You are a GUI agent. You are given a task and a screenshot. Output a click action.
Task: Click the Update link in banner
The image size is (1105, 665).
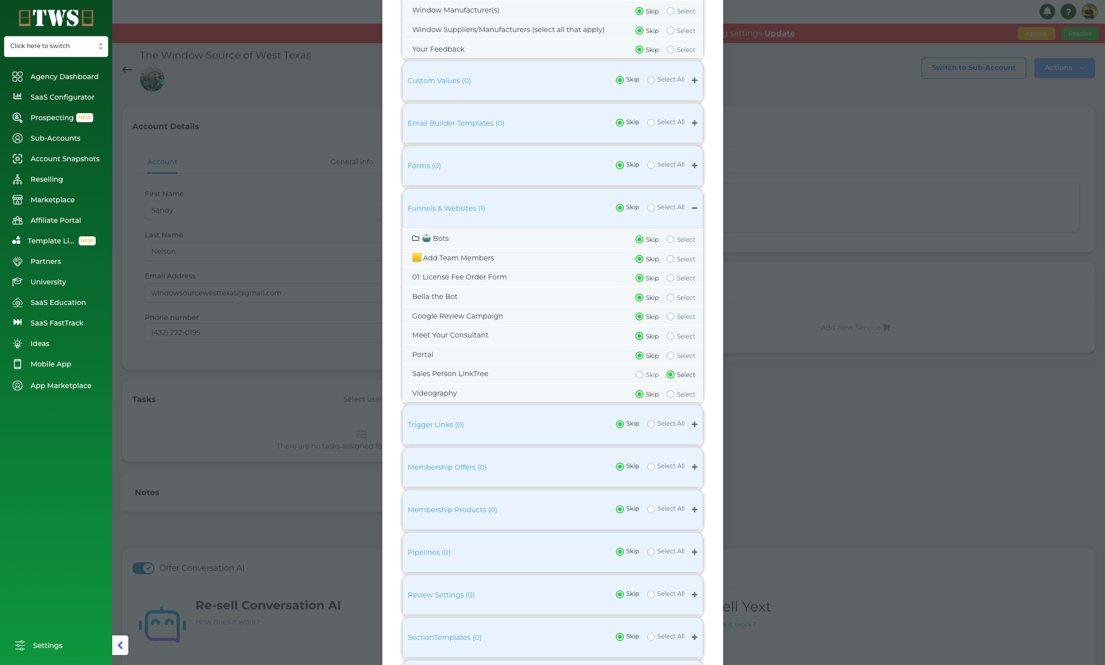[779, 33]
